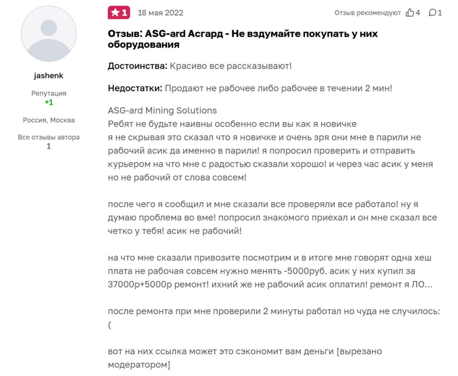
Task: Click the red star rating badge
Action: click(119, 13)
